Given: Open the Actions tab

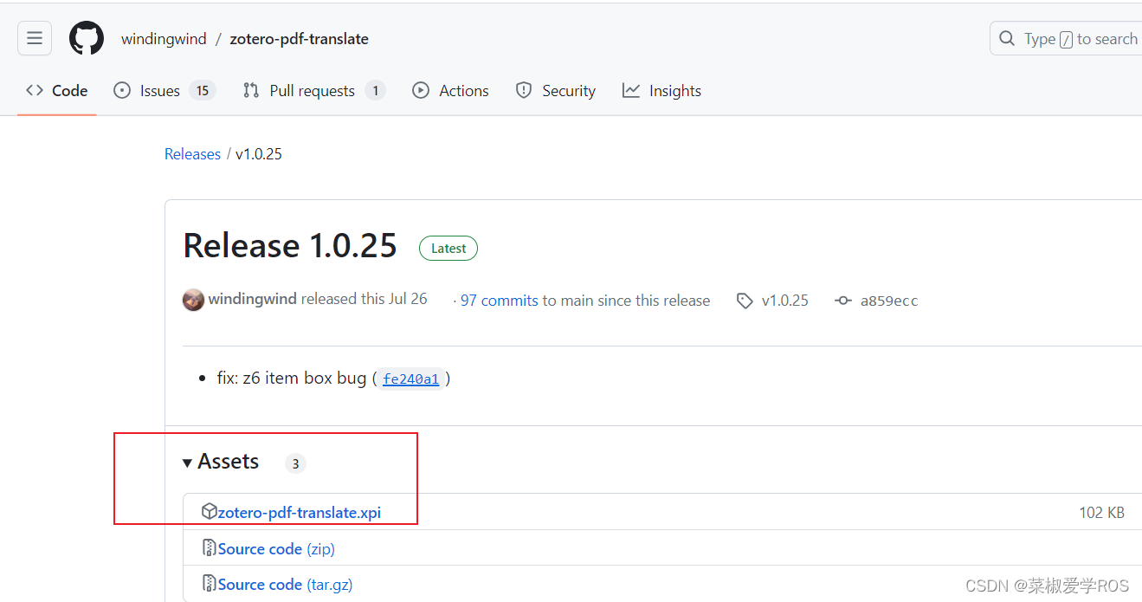Looking at the screenshot, I should tap(450, 91).
